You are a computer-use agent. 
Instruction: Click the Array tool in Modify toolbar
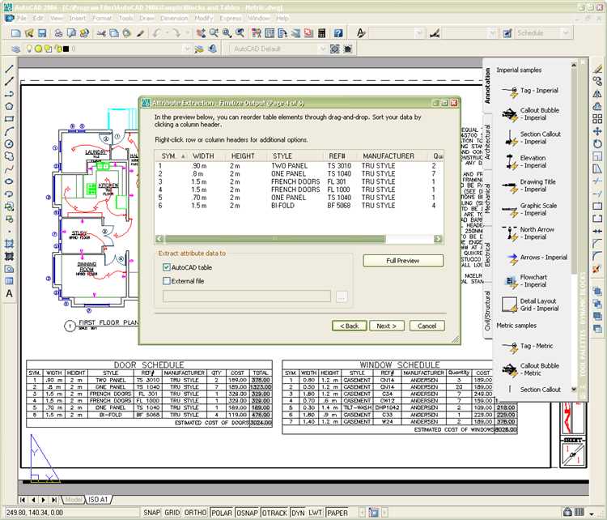pyautogui.click(x=597, y=119)
